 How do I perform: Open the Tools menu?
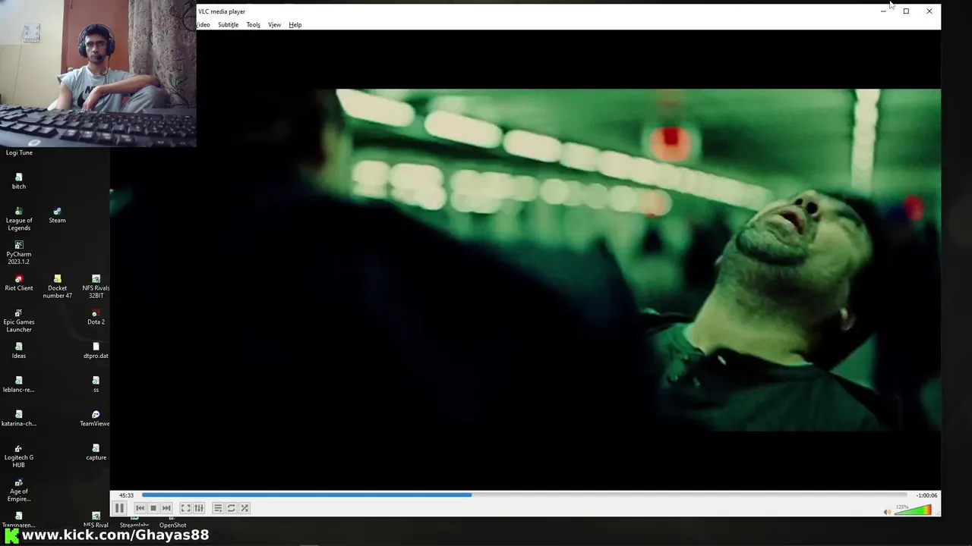pyautogui.click(x=253, y=25)
